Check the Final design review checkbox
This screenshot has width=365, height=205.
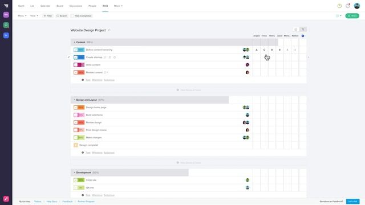[76, 130]
